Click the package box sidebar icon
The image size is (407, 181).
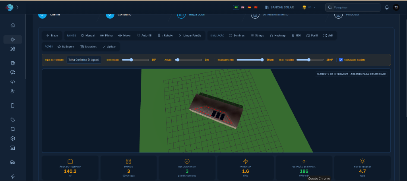[13, 138]
